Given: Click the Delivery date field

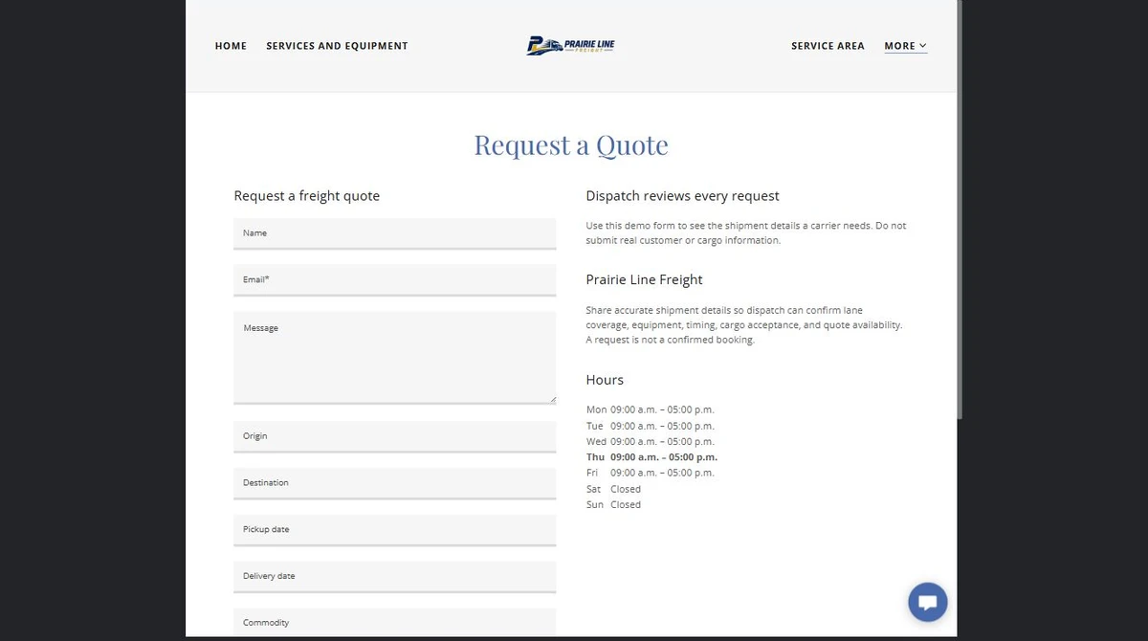Looking at the screenshot, I should pyautogui.click(x=394, y=577).
